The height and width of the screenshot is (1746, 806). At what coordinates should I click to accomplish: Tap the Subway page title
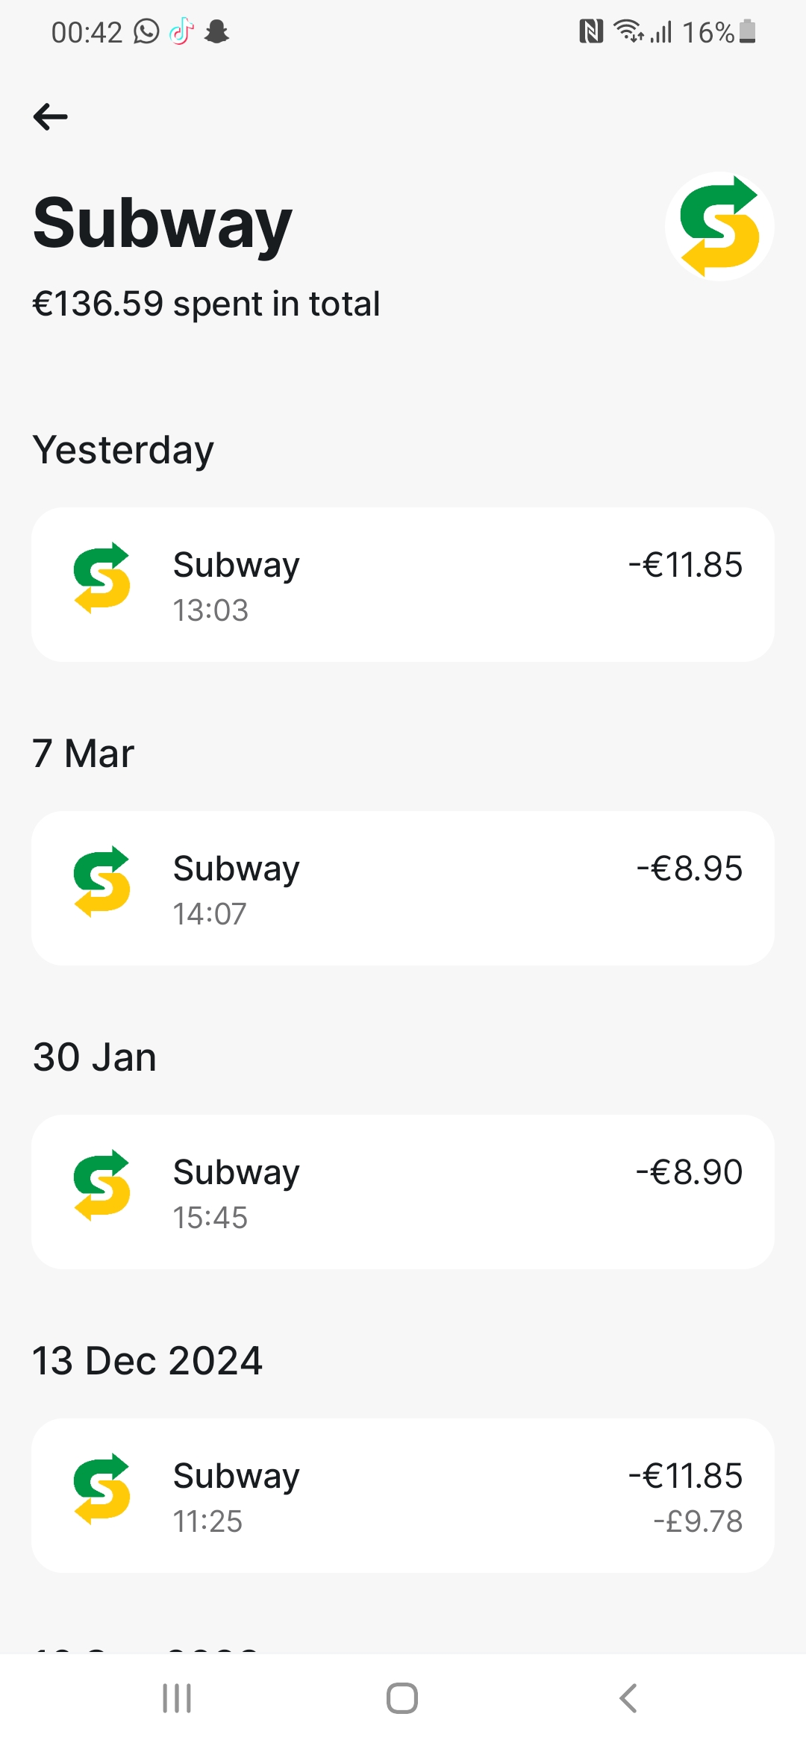click(x=163, y=223)
